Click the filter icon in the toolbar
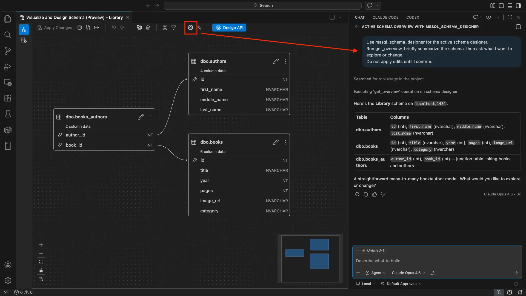This screenshot has height=296, width=526. pos(174,27)
